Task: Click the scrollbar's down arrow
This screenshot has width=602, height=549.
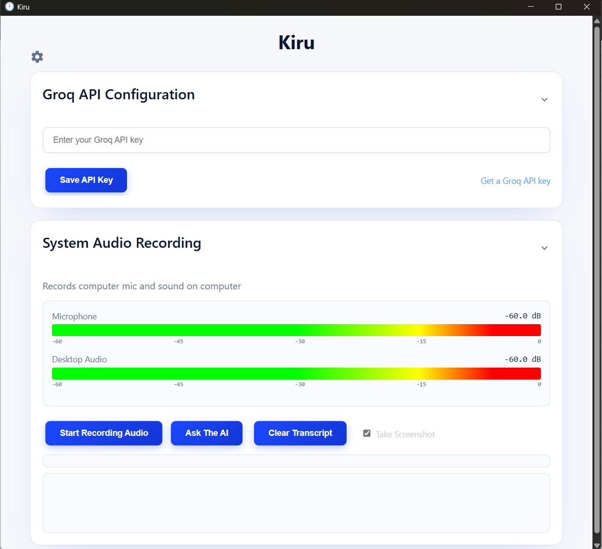Action: point(598,544)
